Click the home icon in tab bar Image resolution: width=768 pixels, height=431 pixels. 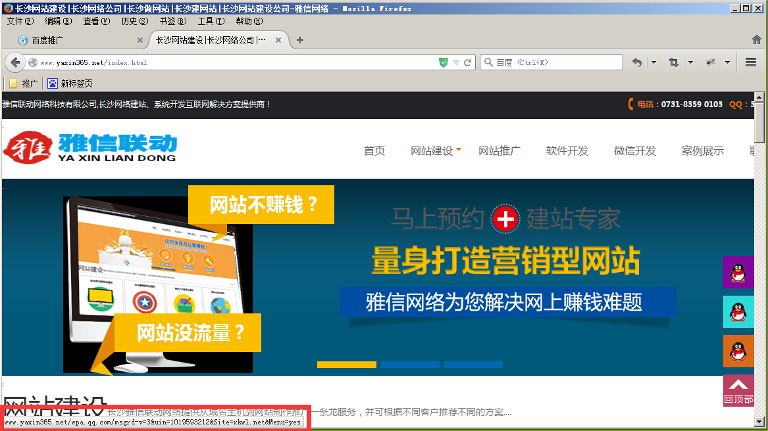click(x=757, y=39)
